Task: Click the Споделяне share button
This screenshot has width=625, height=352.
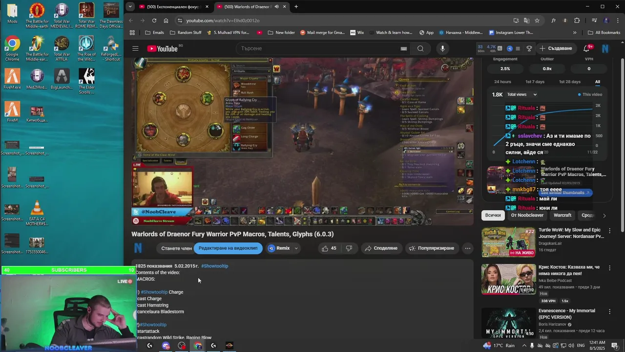Action: point(380,248)
